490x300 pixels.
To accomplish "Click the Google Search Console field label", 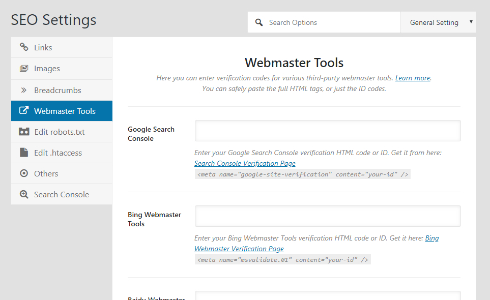I will pos(151,134).
